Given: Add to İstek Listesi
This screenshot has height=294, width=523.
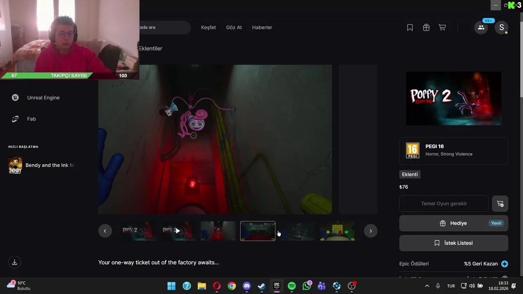Looking at the screenshot, I should (x=454, y=243).
